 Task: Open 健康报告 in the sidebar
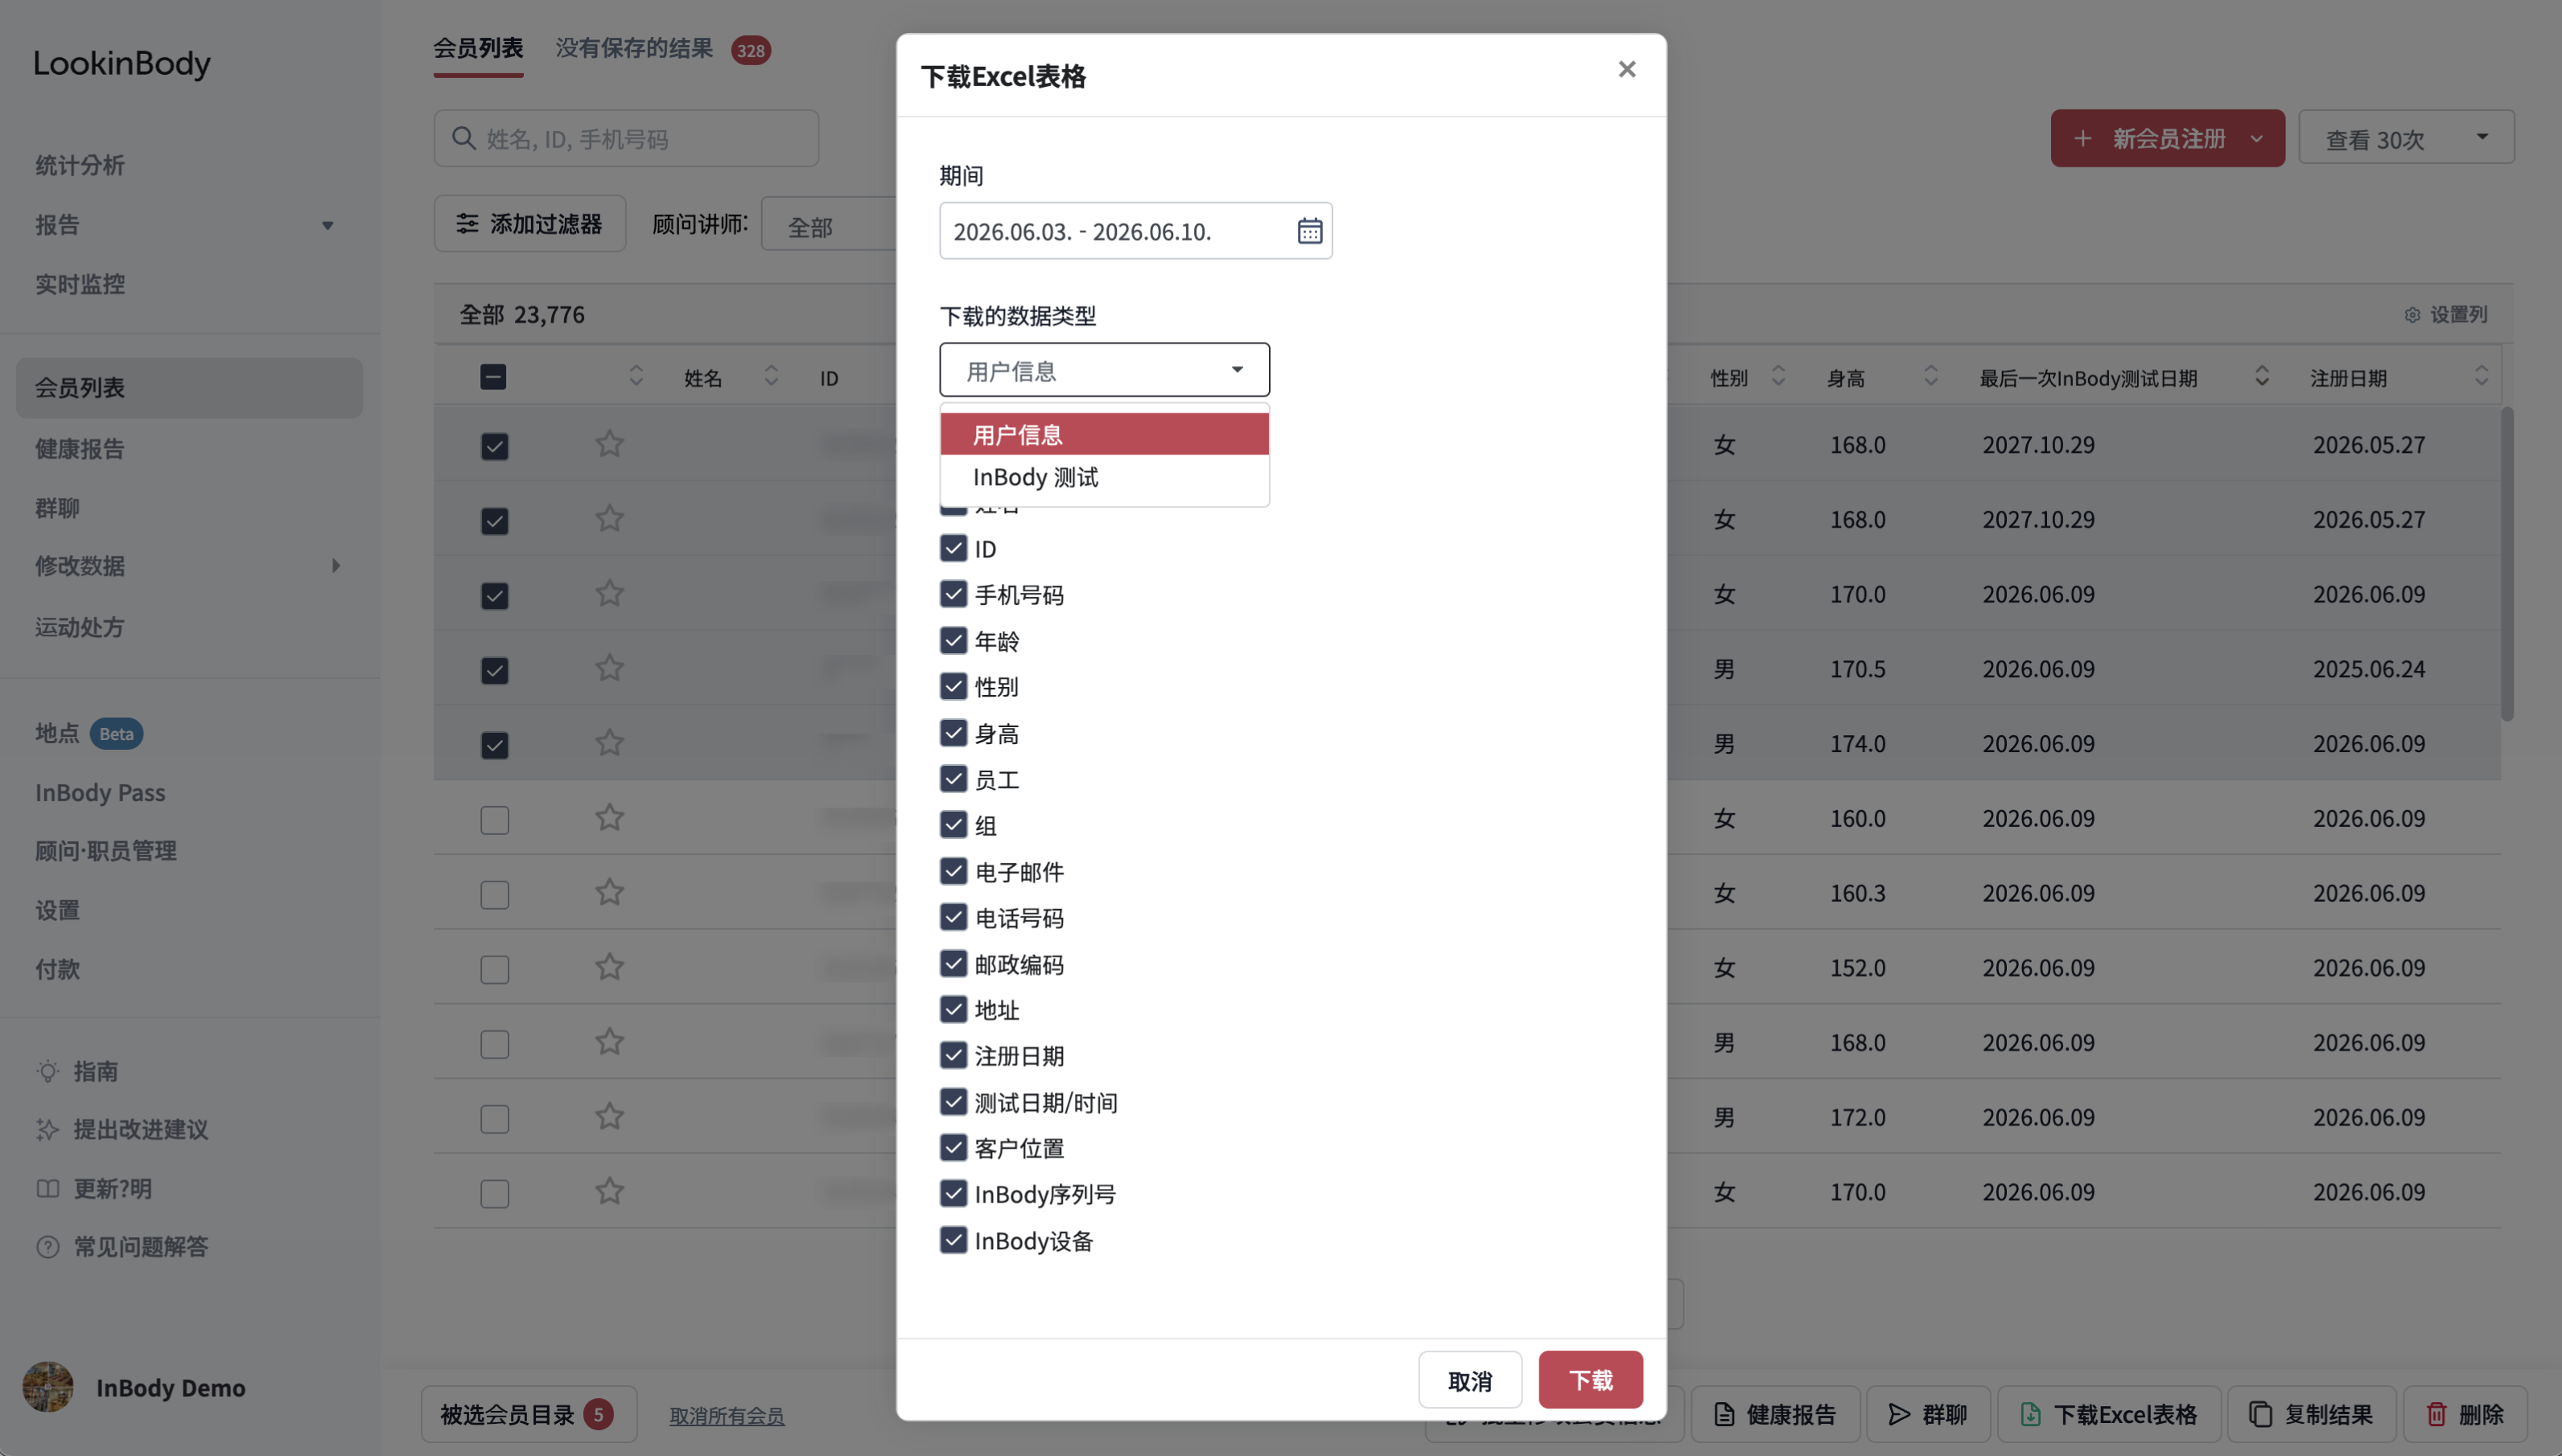pos(80,448)
